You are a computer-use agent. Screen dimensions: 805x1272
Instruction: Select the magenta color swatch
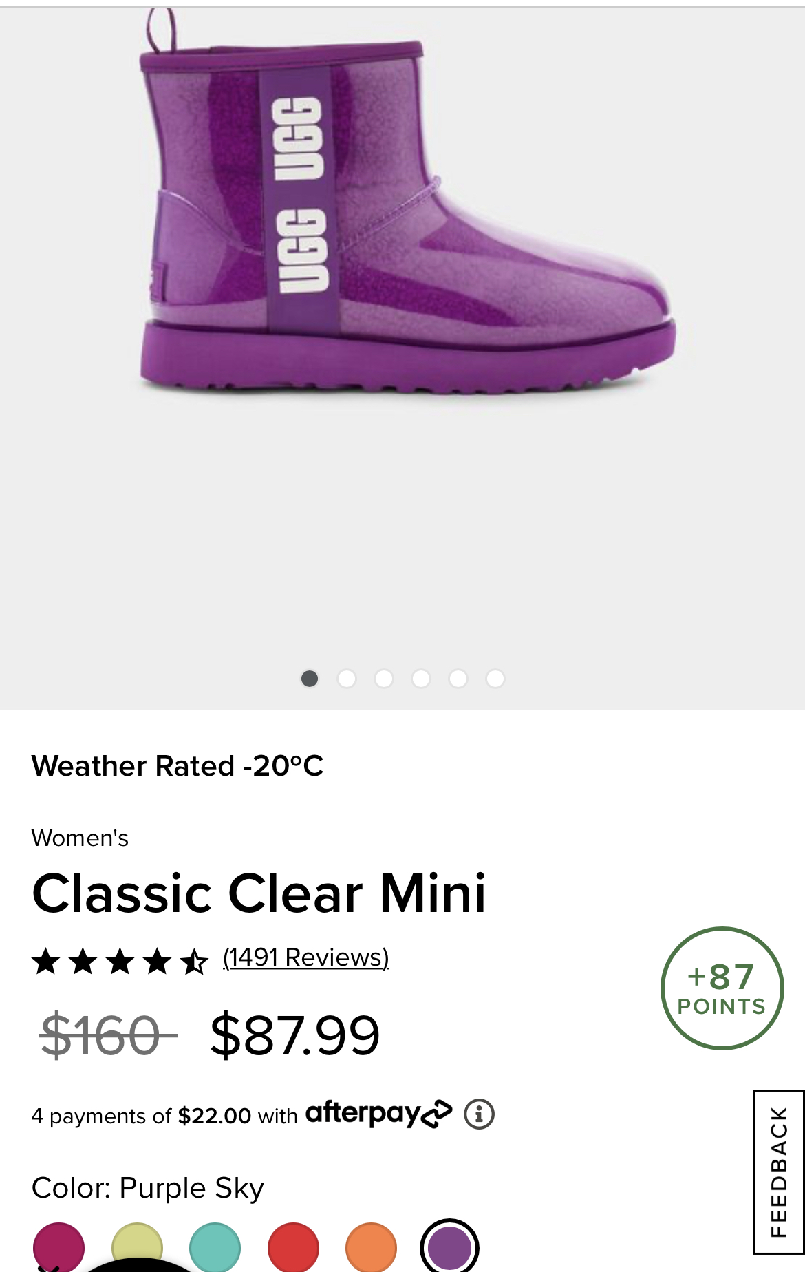click(x=58, y=1247)
